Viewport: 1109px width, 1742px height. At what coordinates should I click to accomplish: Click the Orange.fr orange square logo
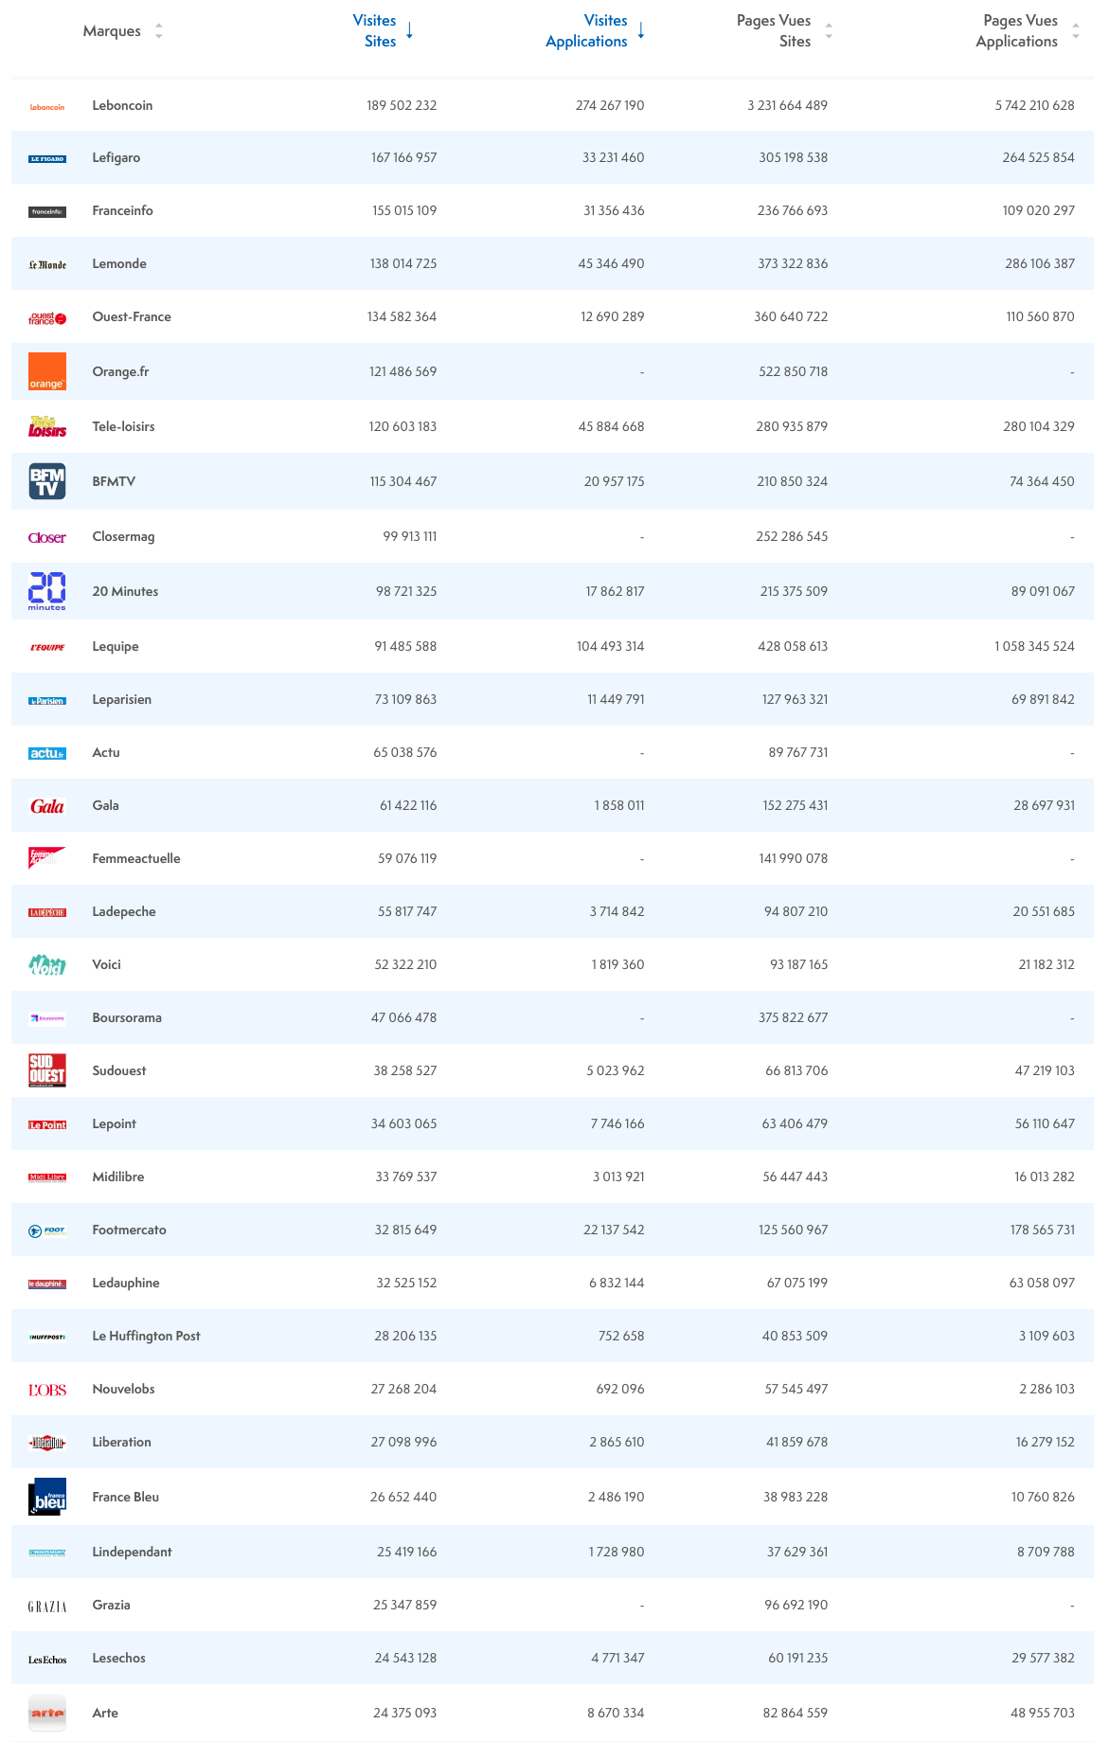pos(47,371)
